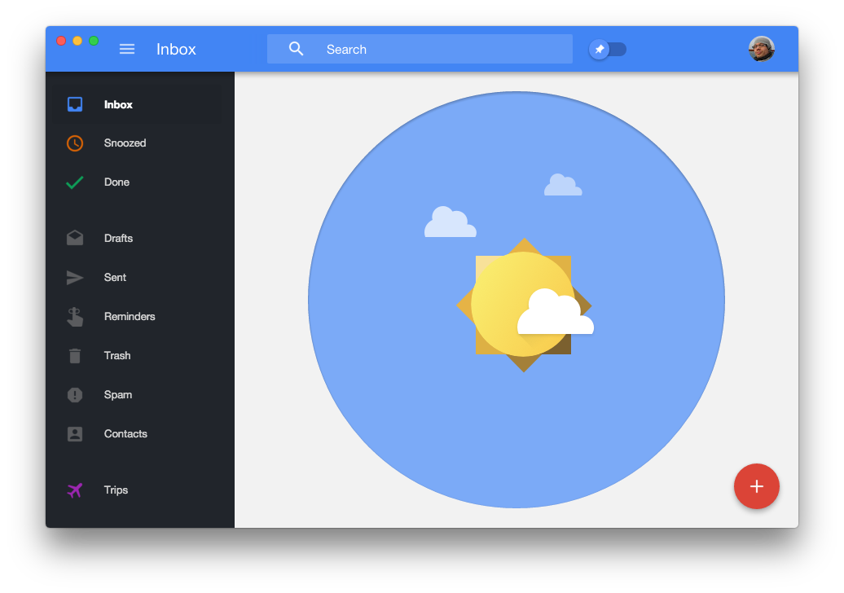This screenshot has height=593, width=844.
Task: Click the Spam warning octagon icon
Action: coord(75,395)
